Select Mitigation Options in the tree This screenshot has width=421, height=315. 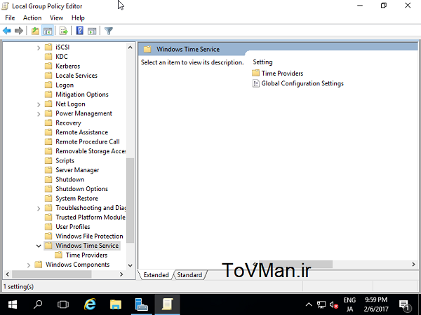(82, 94)
